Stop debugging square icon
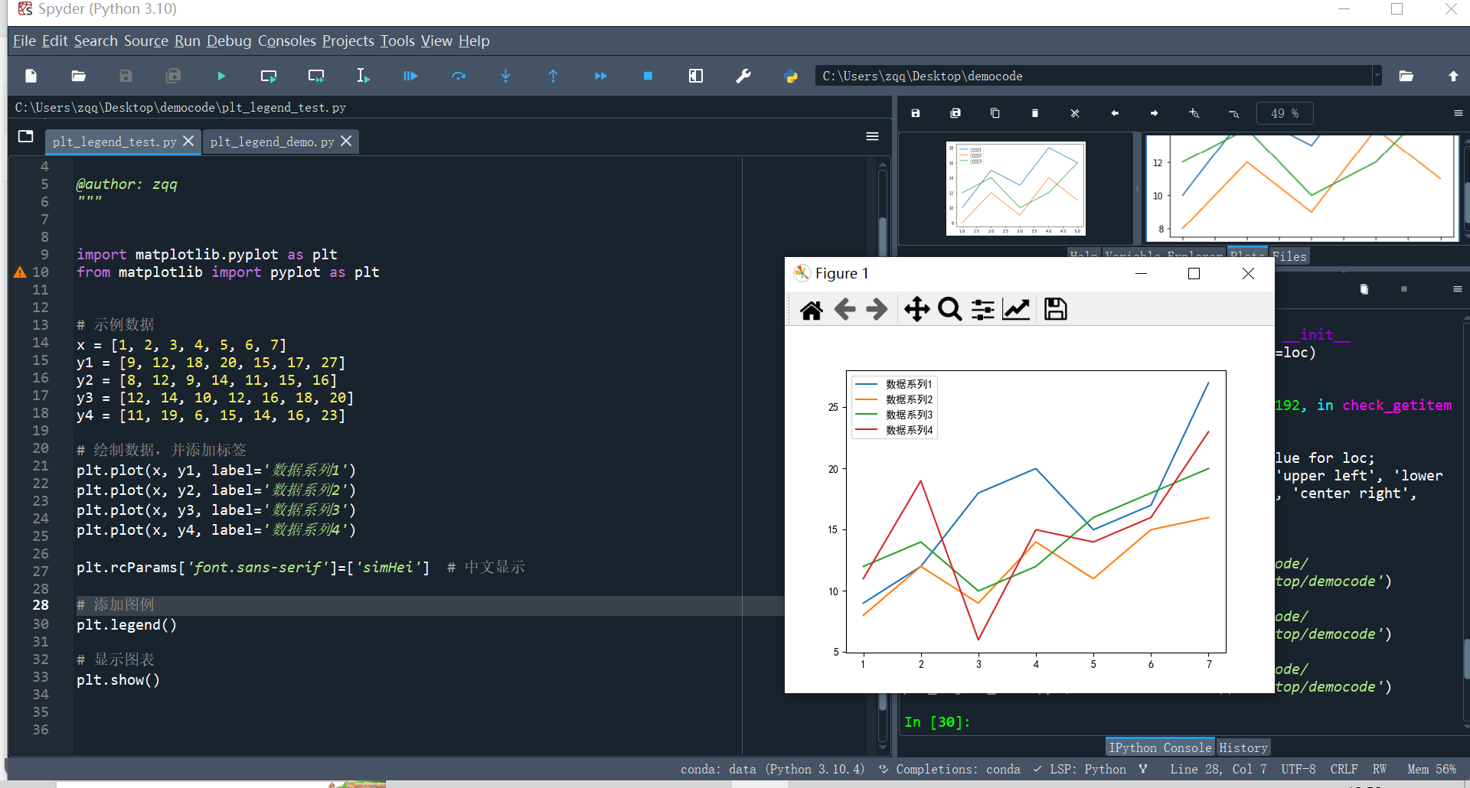 pos(648,76)
